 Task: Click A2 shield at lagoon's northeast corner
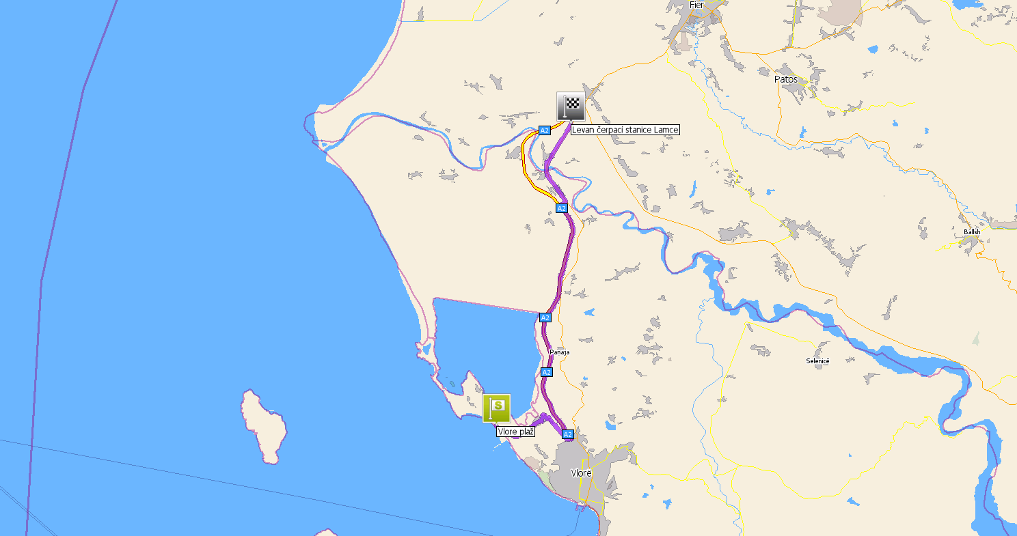tap(545, 318)
